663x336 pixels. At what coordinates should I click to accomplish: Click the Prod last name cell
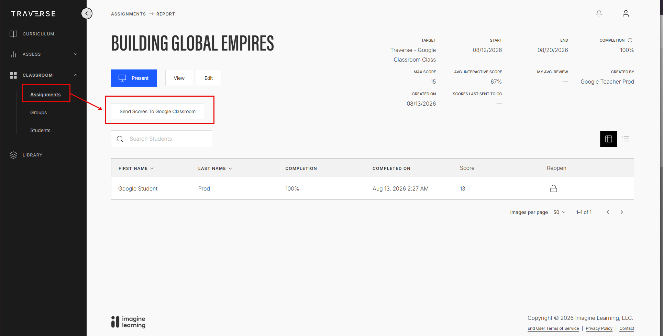click(204, 188)
